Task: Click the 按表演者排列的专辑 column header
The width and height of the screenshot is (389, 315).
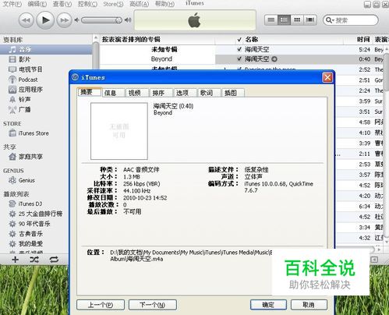Action: tap(157, 40)
